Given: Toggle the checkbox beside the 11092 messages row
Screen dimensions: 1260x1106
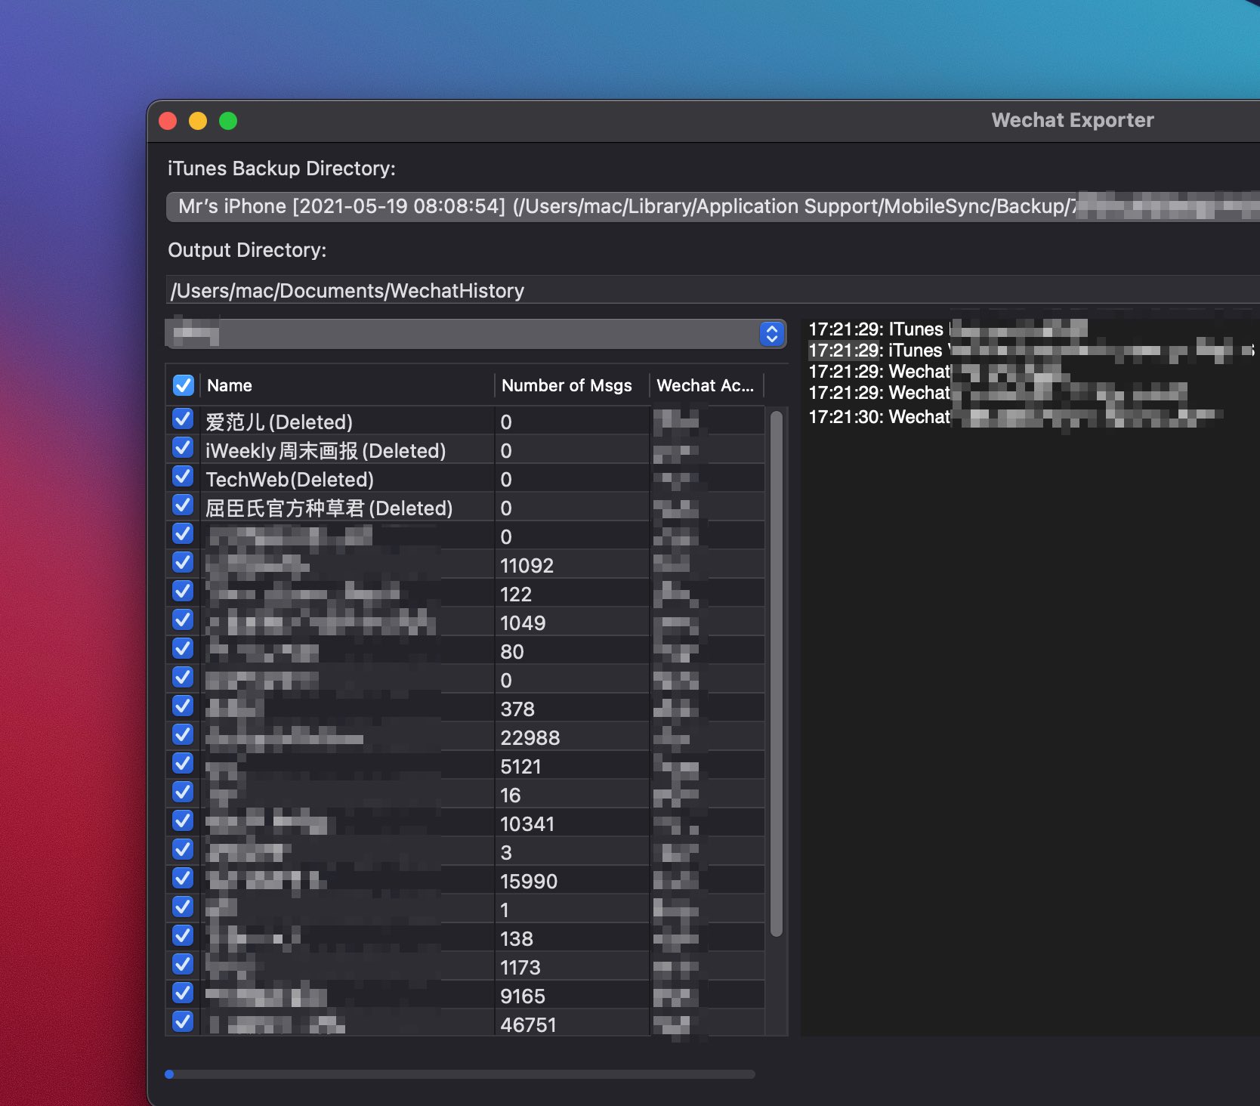Looking at the screenshot, I should 182,562.
